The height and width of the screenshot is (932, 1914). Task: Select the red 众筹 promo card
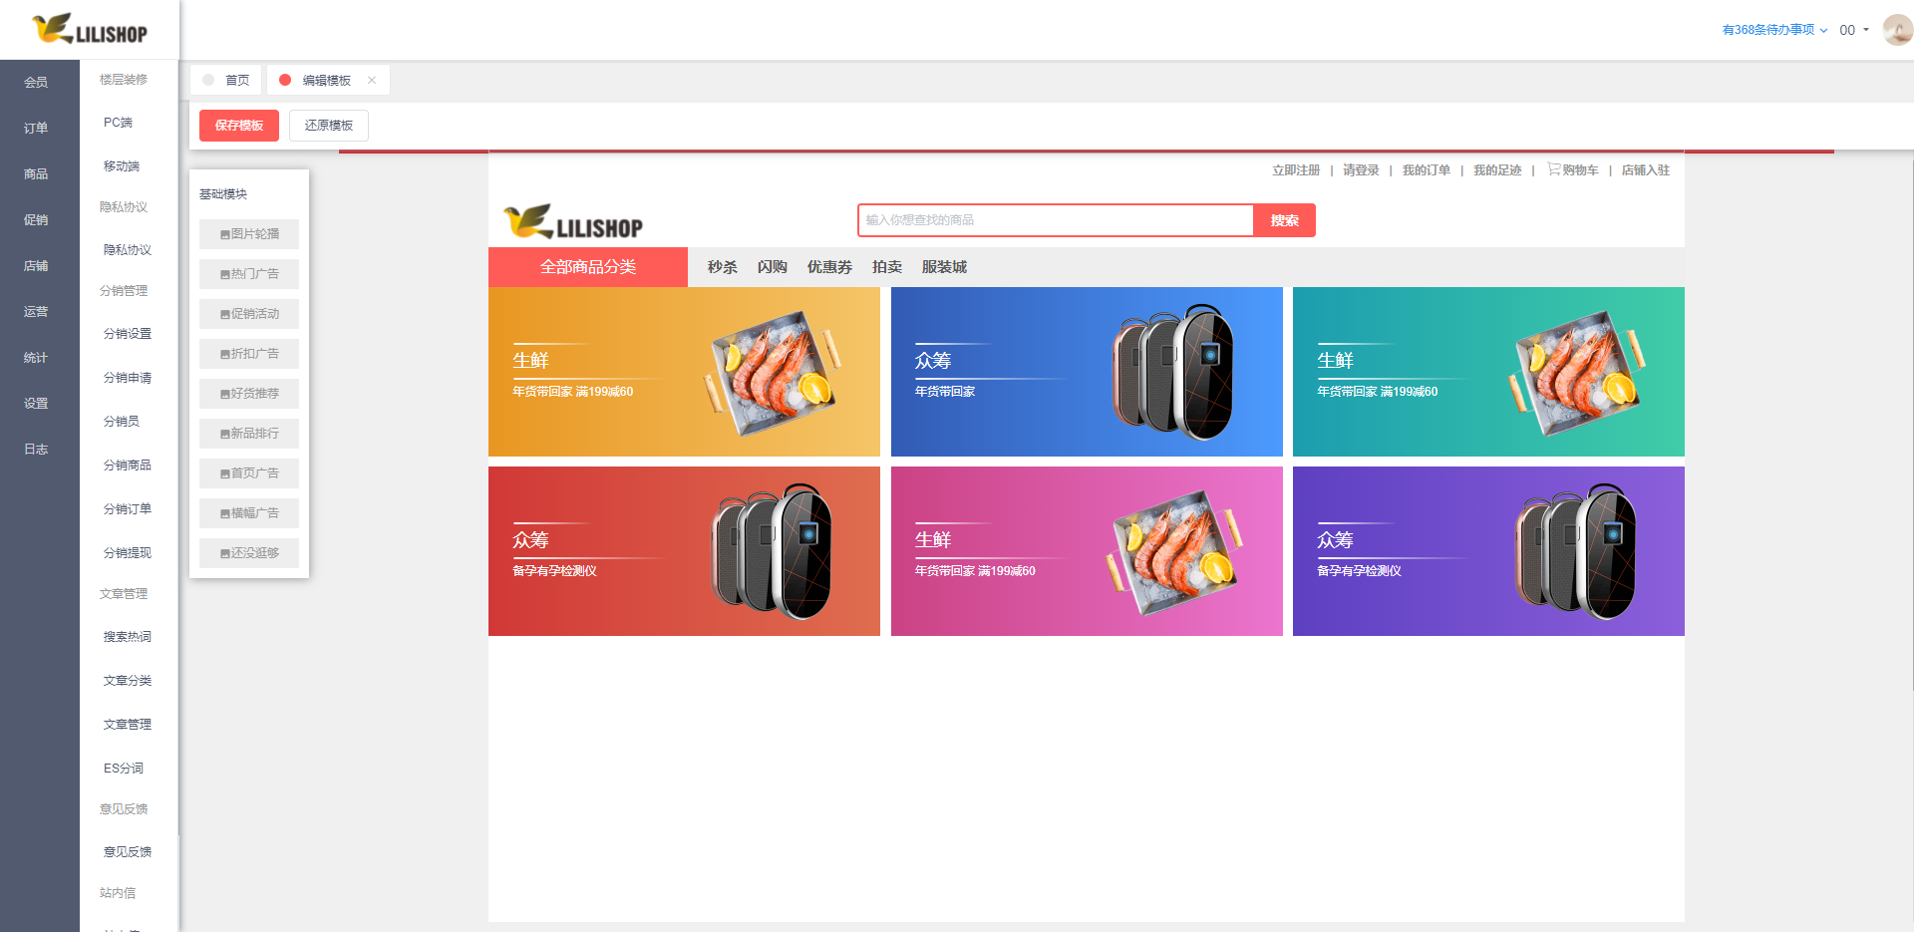684,551
